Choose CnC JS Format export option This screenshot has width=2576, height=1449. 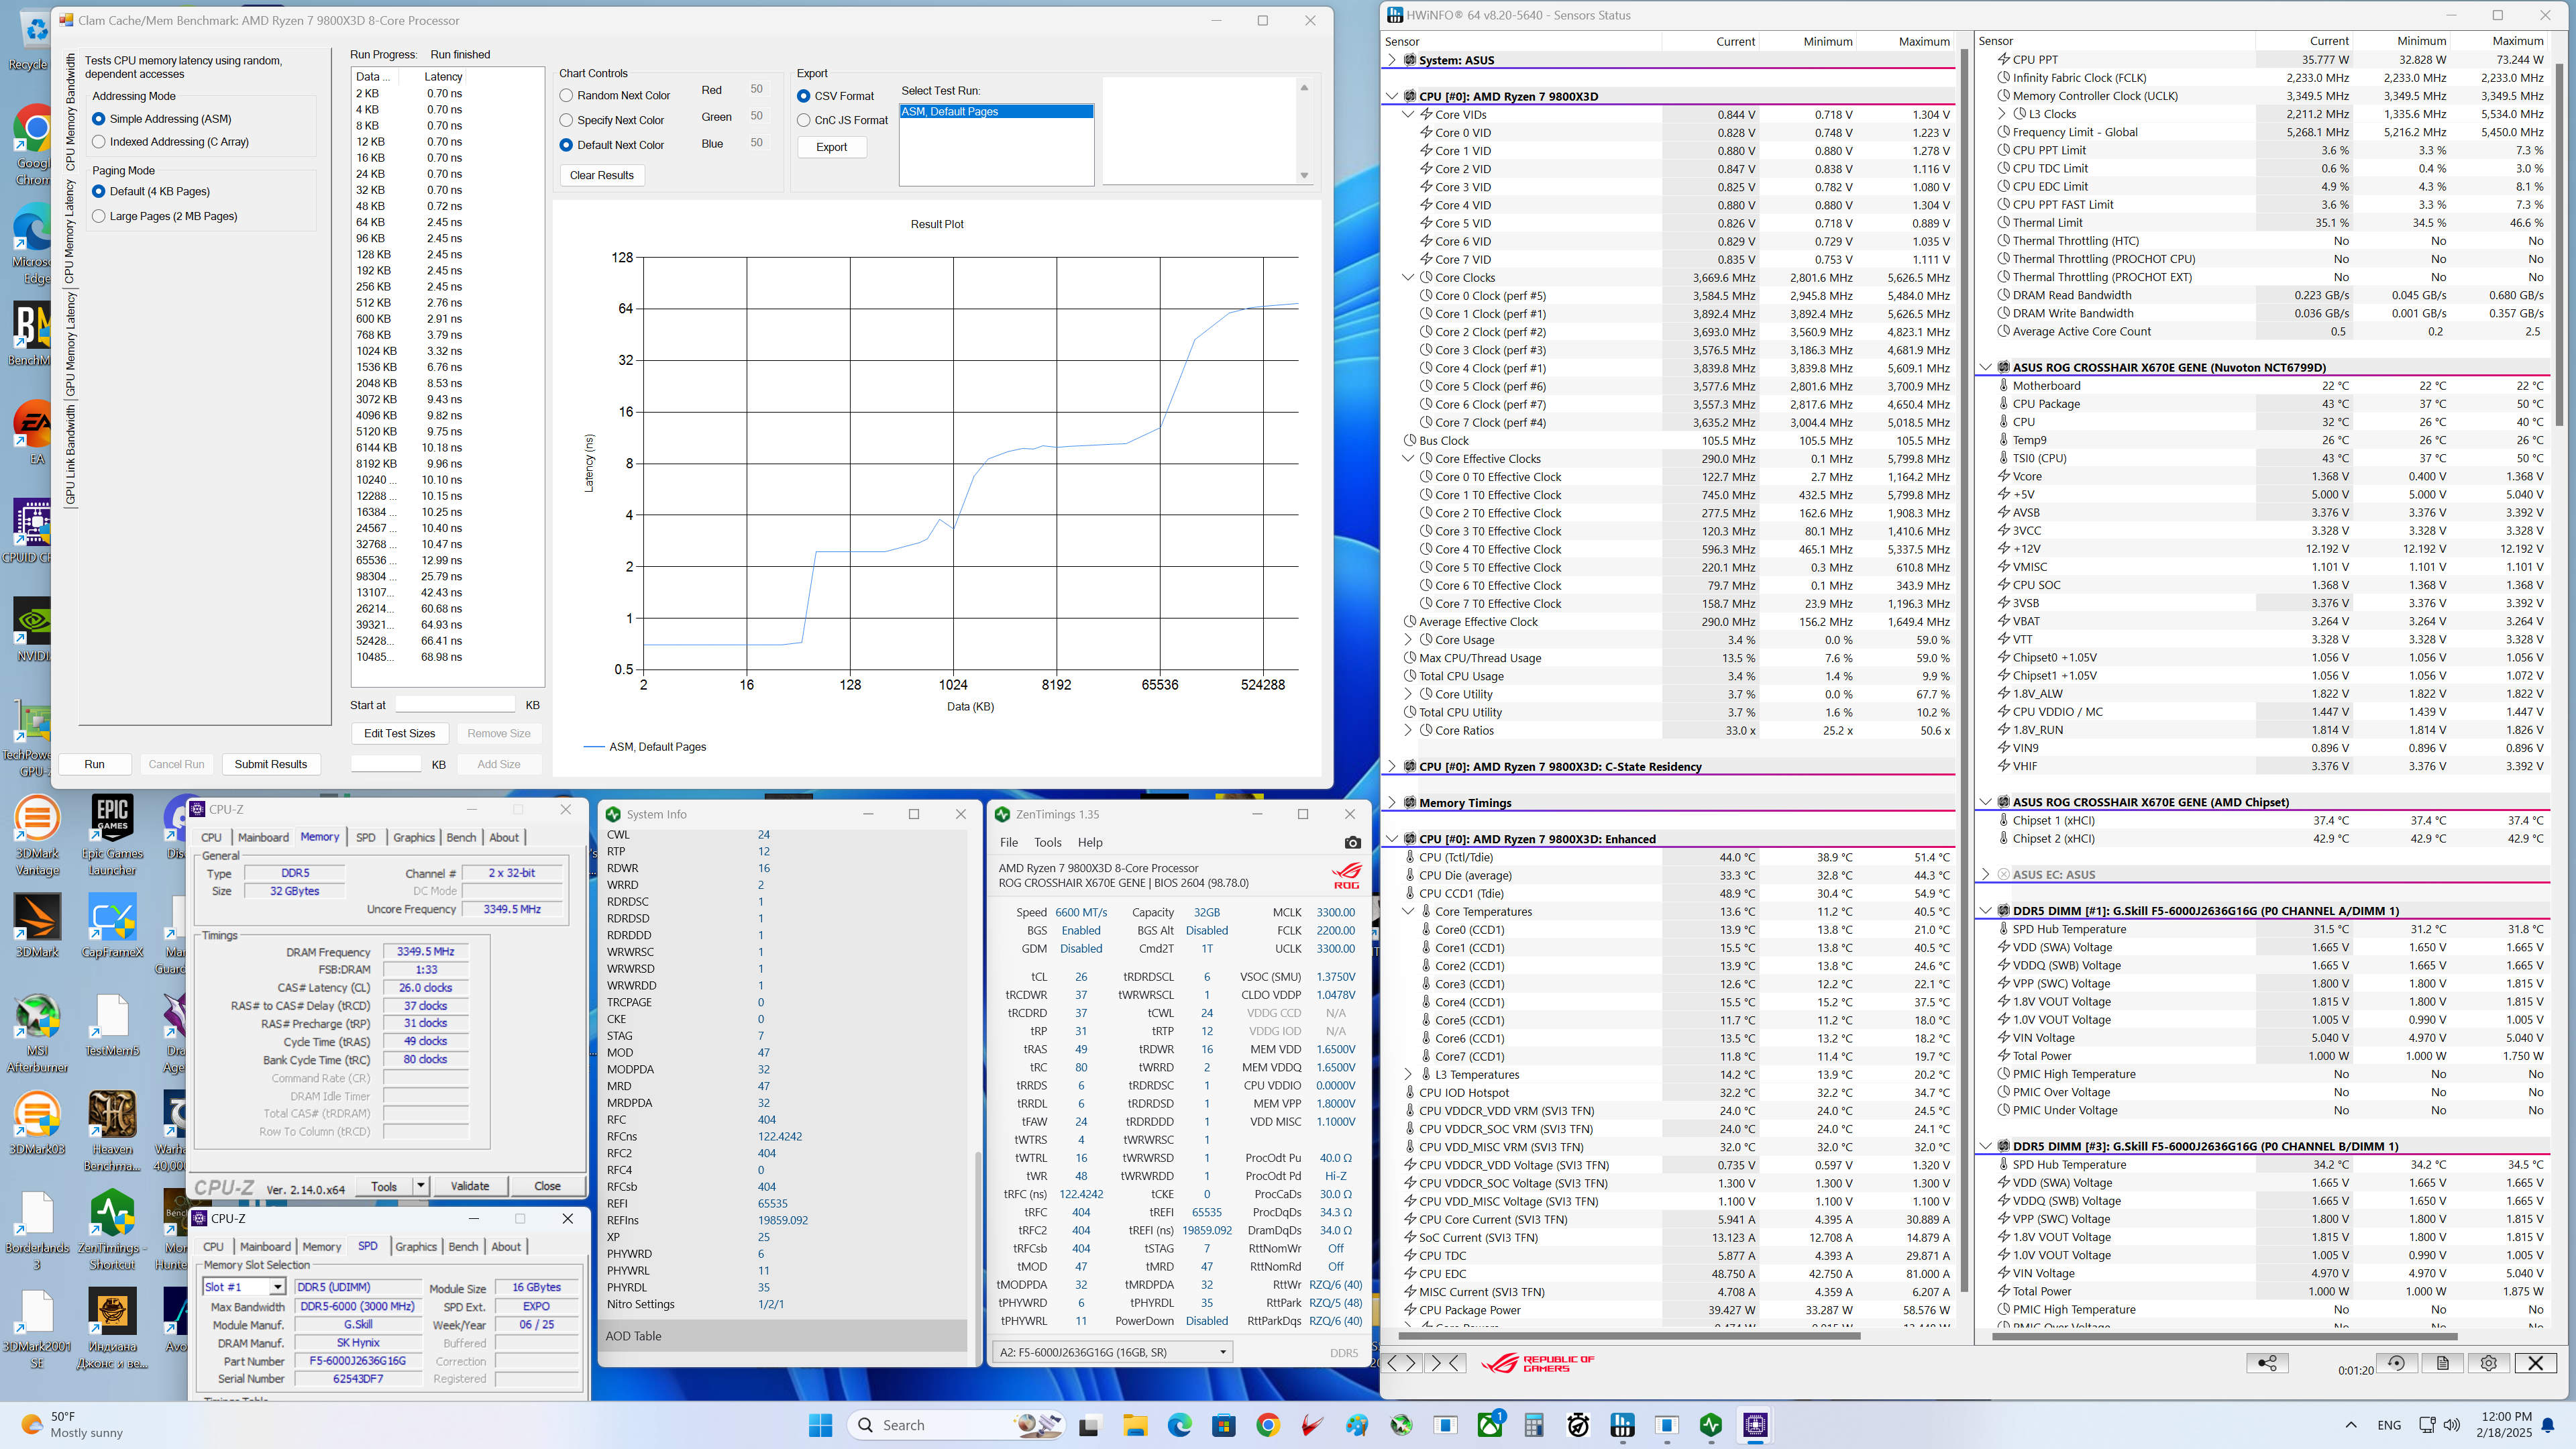point(804,120)
